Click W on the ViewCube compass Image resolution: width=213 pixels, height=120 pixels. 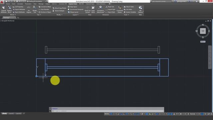[197, 31]
